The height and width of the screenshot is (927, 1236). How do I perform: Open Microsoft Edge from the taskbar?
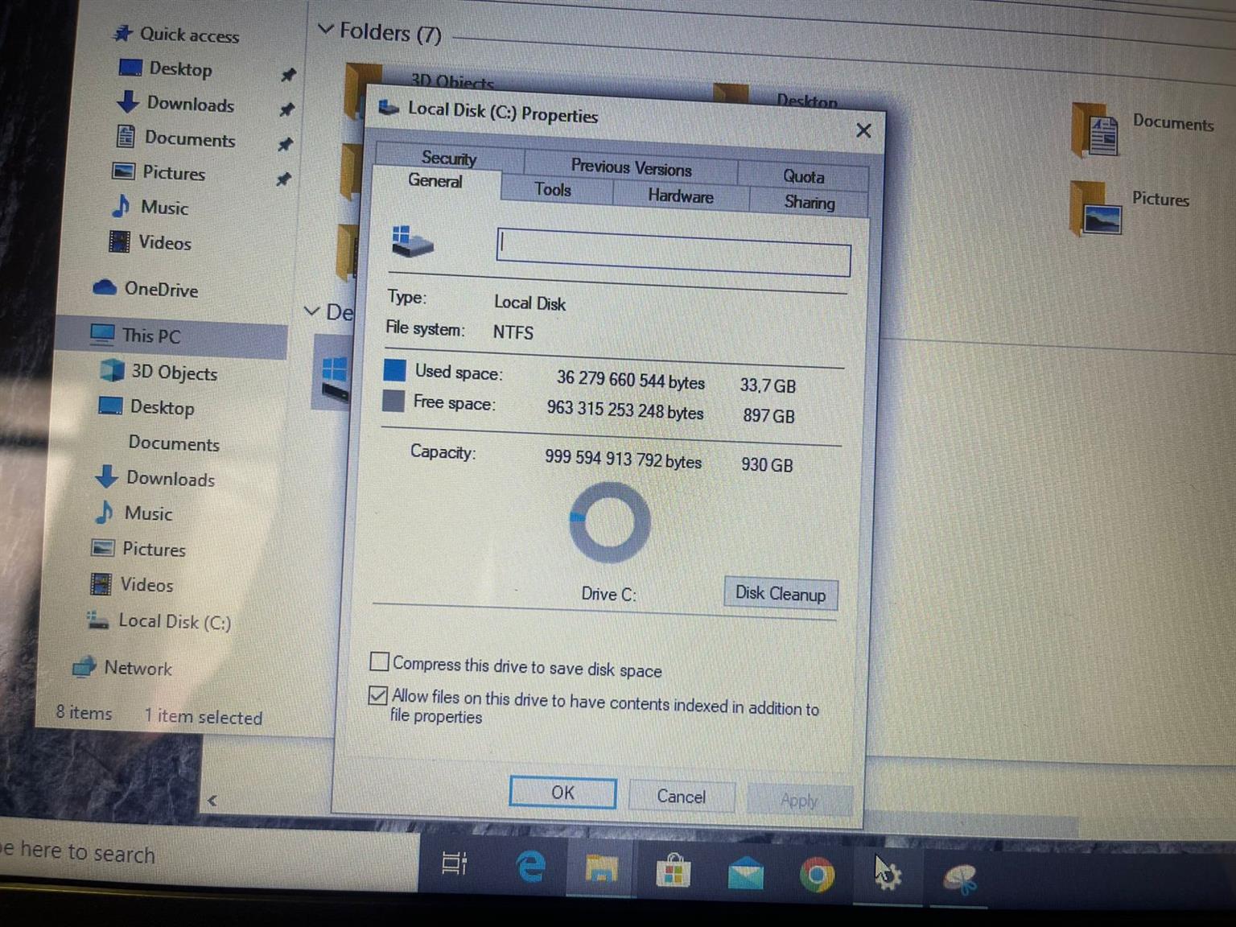click(530, 867)
